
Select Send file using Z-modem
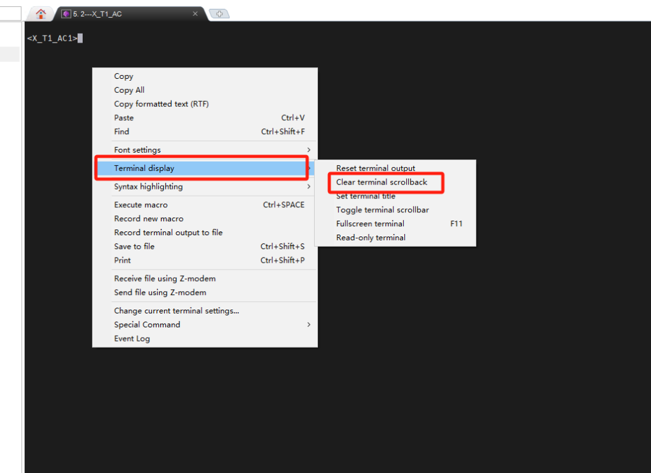coord(160,292)
